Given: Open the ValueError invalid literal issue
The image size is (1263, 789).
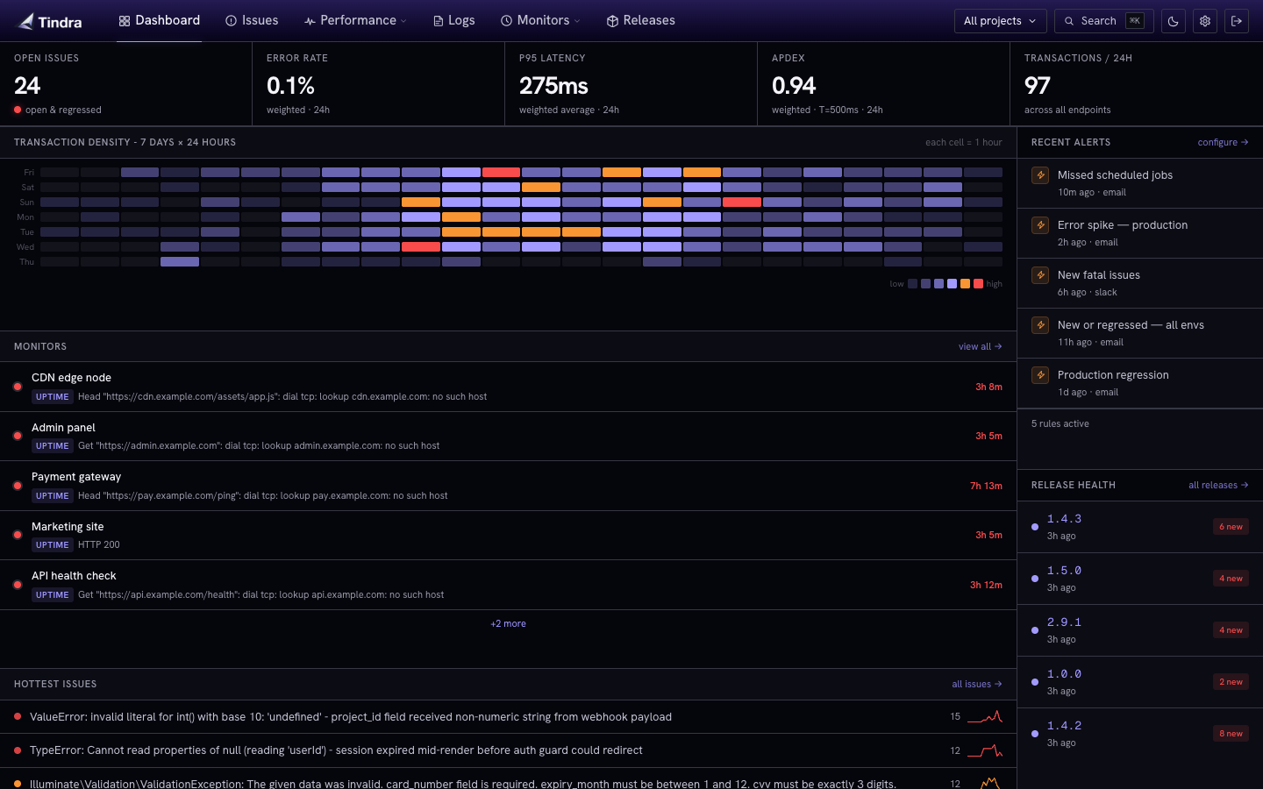Looking at the screenshot, I should pyautogui.click(x=508, y=717).
